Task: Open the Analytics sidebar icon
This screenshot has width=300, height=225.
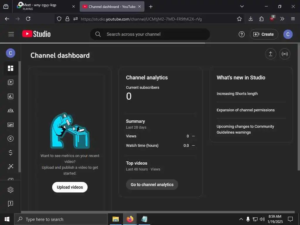Action: [x=11, y=96]
